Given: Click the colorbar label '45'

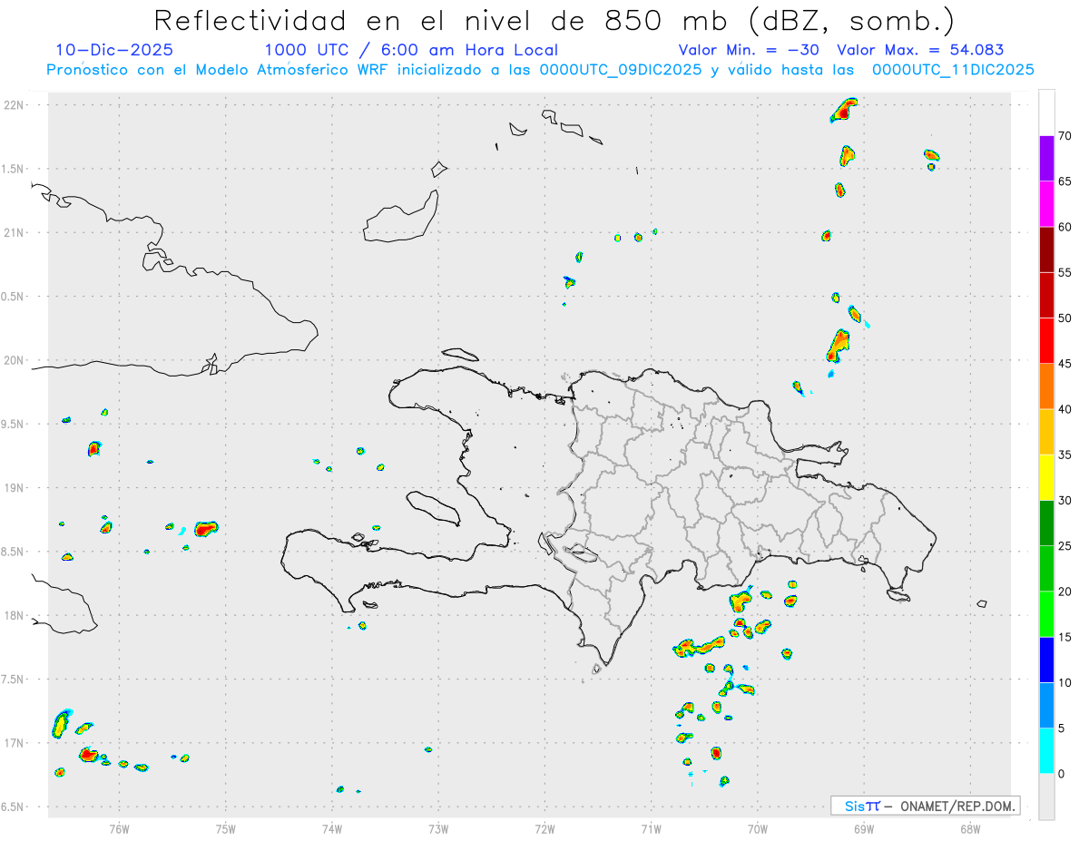Looking at the screenshot, I should point(1064,364).
